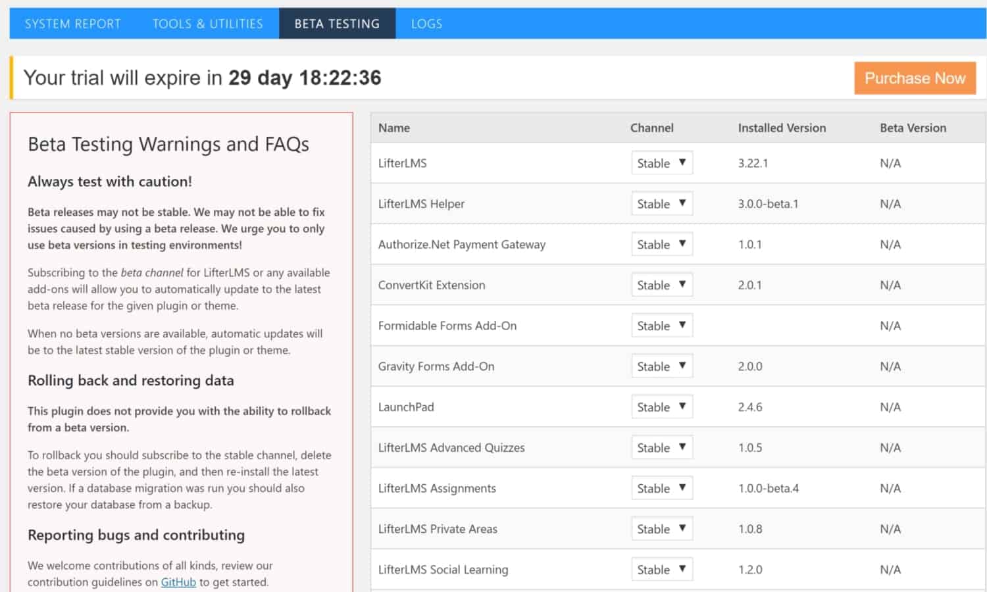
Task: Click Always test with caution heading
Action: tap(110, 182)
